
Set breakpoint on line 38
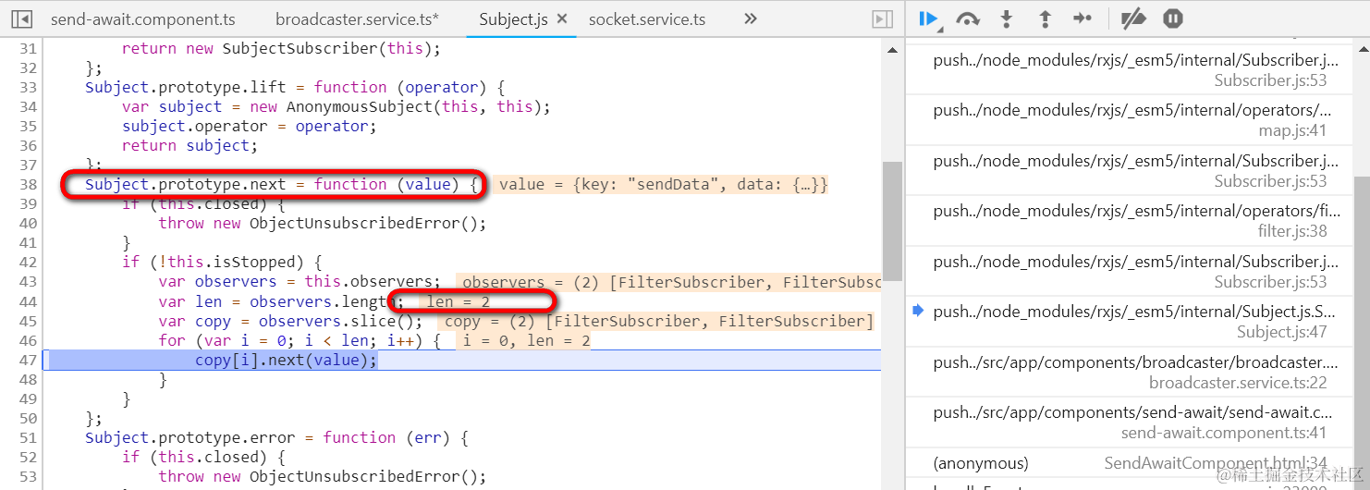coord(28,184)
